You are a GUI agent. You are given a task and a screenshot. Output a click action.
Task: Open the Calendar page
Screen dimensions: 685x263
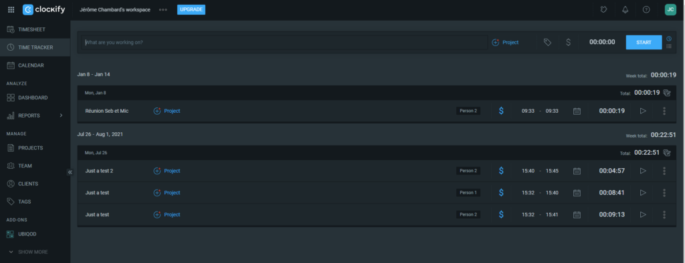pos(35,65)
